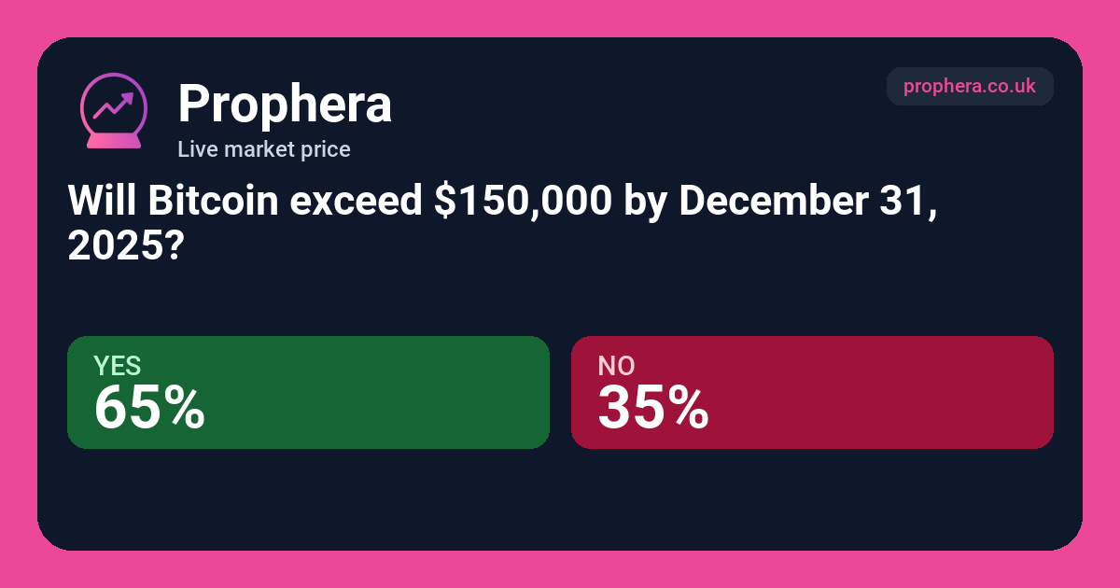Choose the green YES outcome box
The width and height of the screenshot is (1120, 588).
tap(308, 392)
